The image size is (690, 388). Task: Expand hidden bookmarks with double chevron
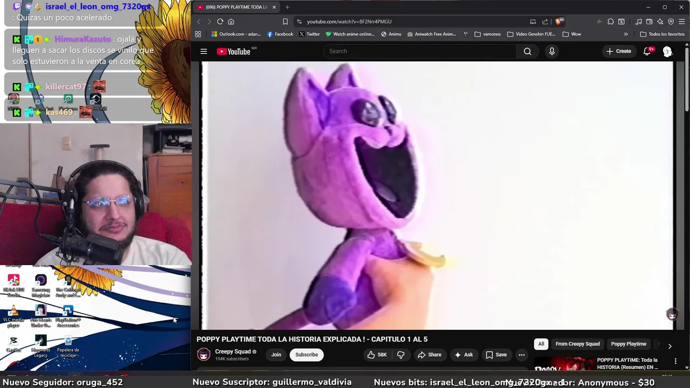coord(626,34)
